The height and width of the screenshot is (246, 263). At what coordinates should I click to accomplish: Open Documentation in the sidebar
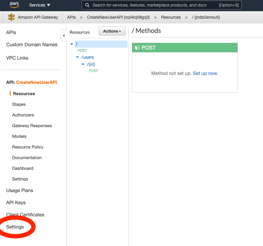pyautogui.click(x=27, y=158)
